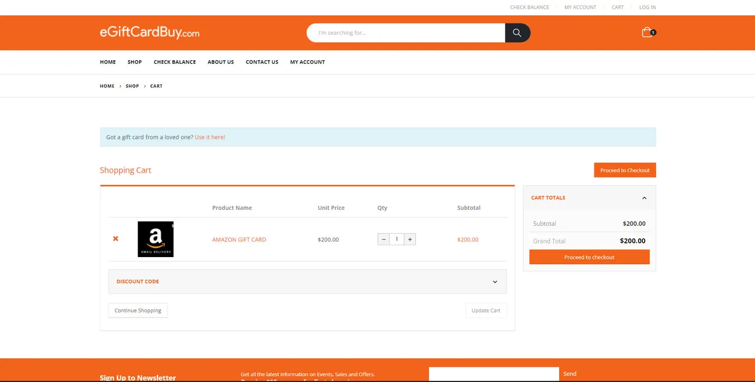
Task: Click the search input field
Action: tap(406, 33)
